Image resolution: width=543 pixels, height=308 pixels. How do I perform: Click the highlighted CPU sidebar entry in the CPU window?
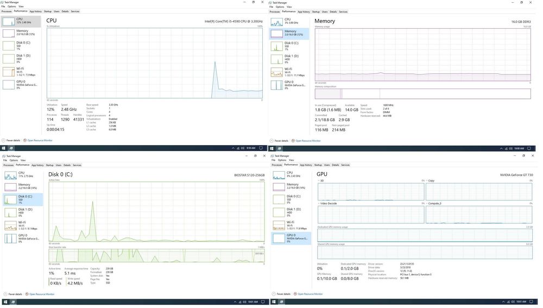(21, 21)
